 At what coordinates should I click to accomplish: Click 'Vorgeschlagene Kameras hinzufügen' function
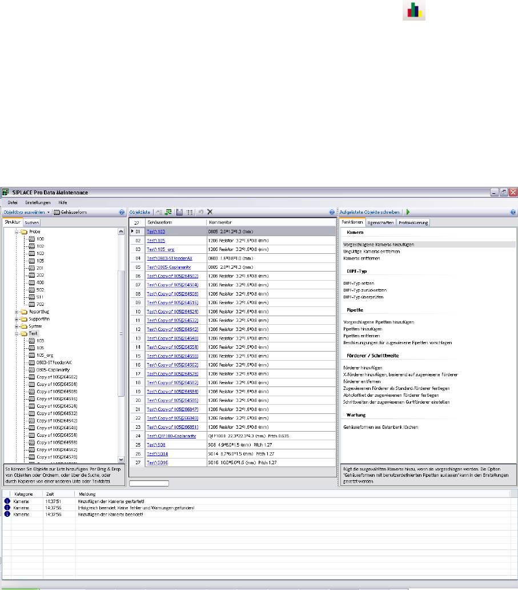(379, 245)
